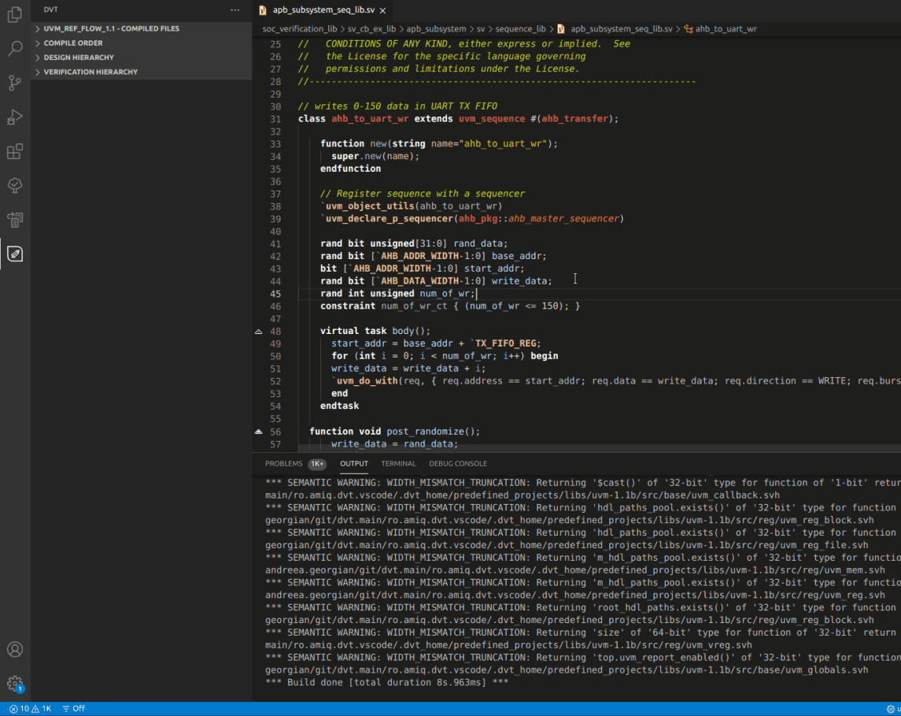Close the apb_subsystem_seq_lib.sv tab

coord(382,11)
